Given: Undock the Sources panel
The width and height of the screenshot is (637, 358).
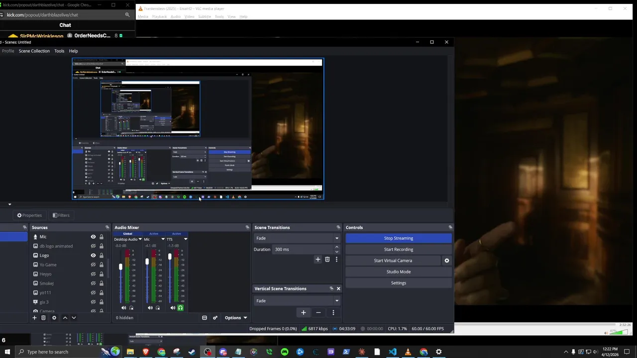Looking at the screenshot, I should point(107,228).
